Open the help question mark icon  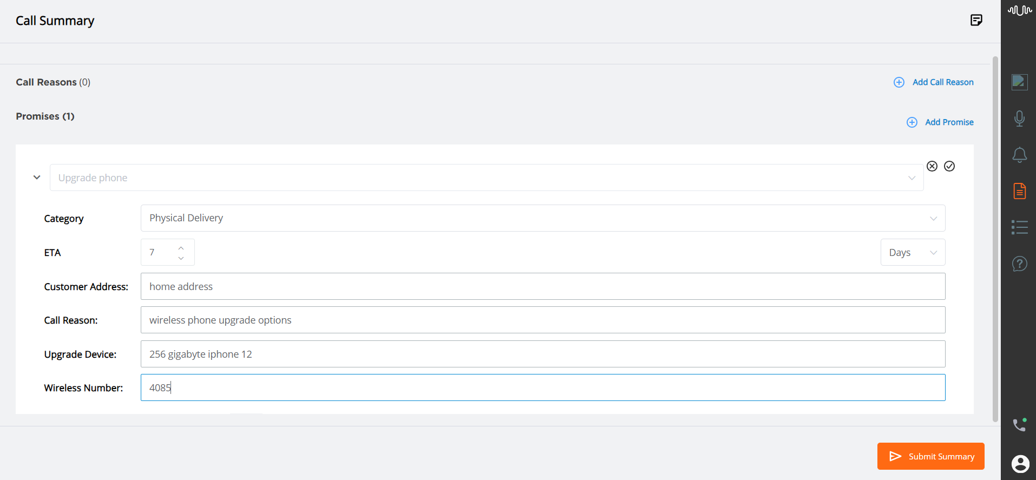(1019, 264)
